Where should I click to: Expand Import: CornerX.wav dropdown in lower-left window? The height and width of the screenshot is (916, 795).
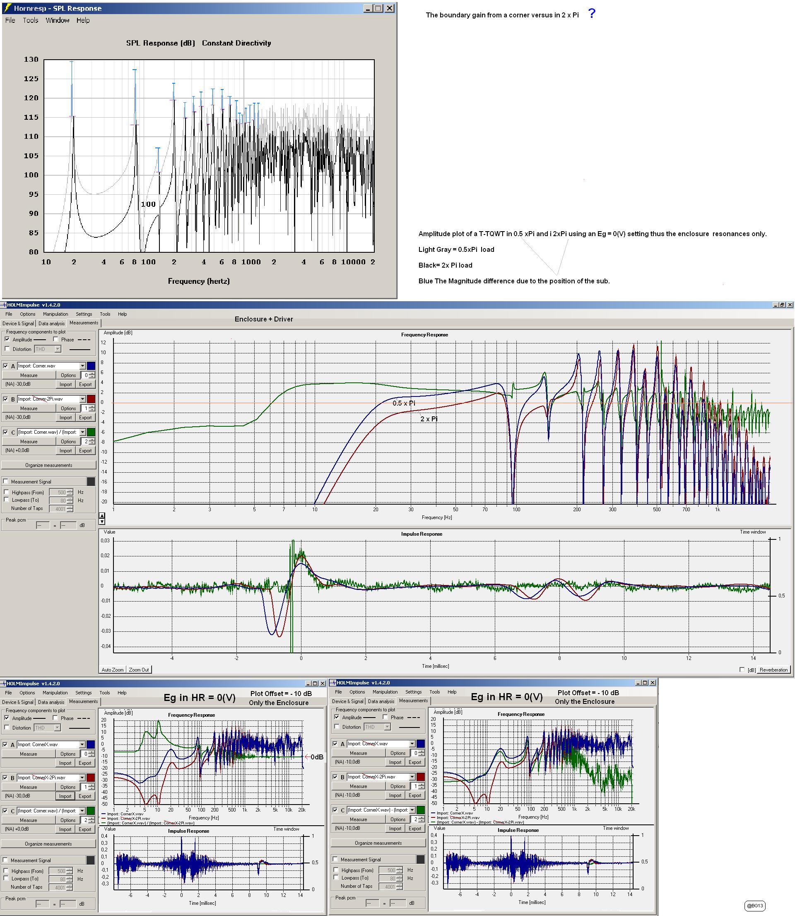[82, 744]
